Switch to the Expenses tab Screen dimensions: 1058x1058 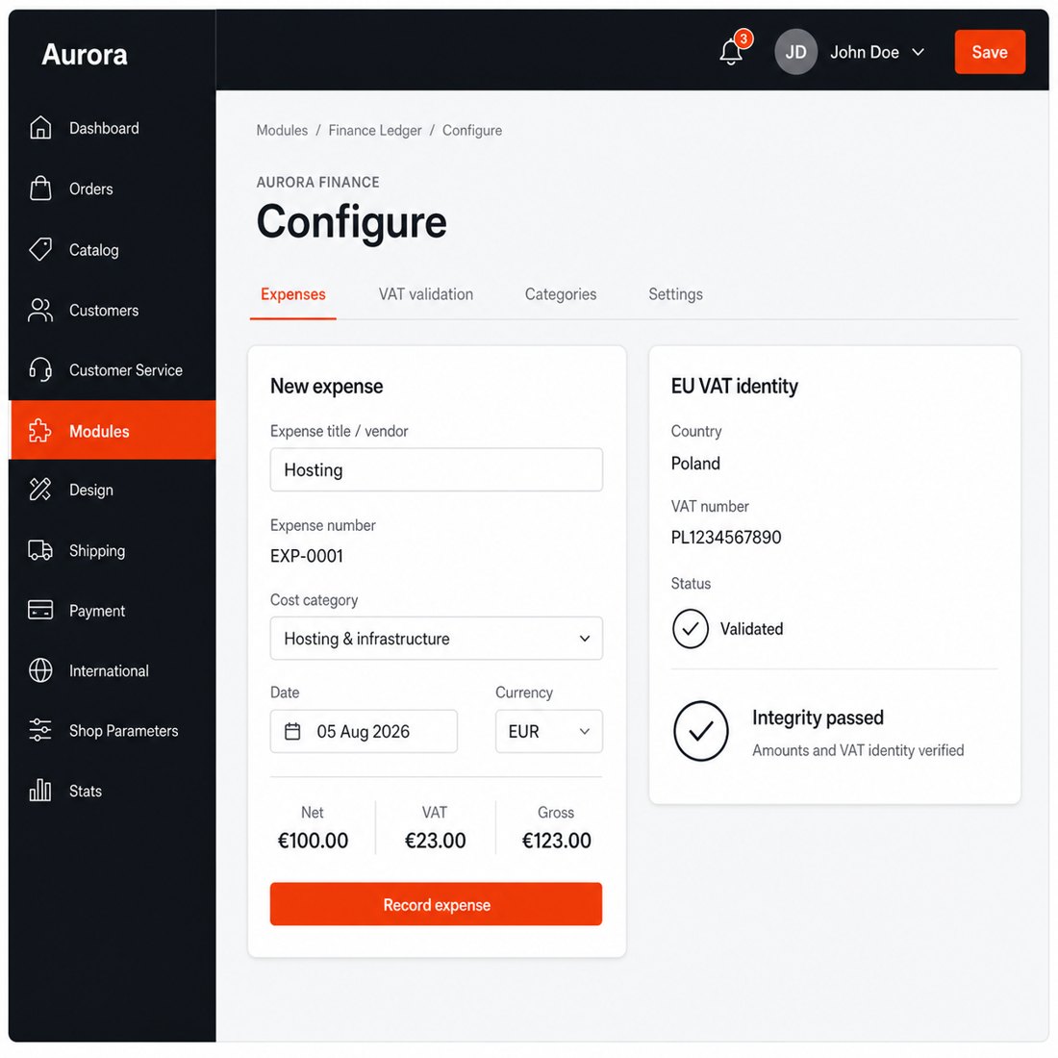[292, 294]
